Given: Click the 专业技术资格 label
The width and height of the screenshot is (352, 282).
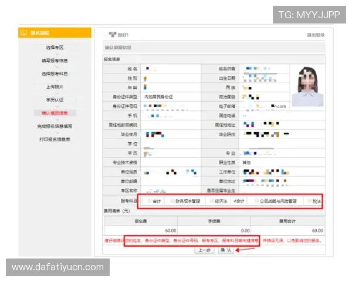Looking at the screenshot, I should (x=125, y=162).
